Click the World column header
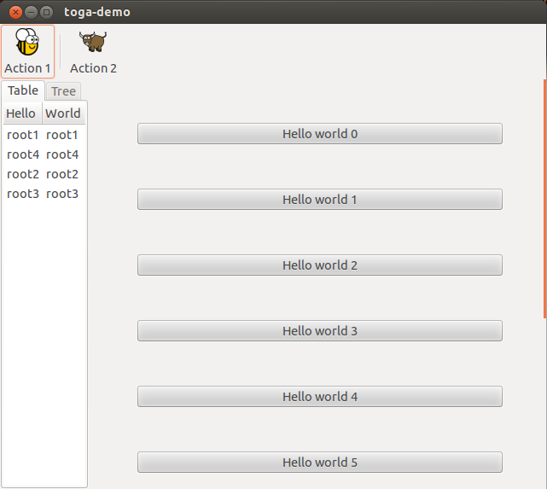This screenshot has height=489, width=547. tap(63, 114)
